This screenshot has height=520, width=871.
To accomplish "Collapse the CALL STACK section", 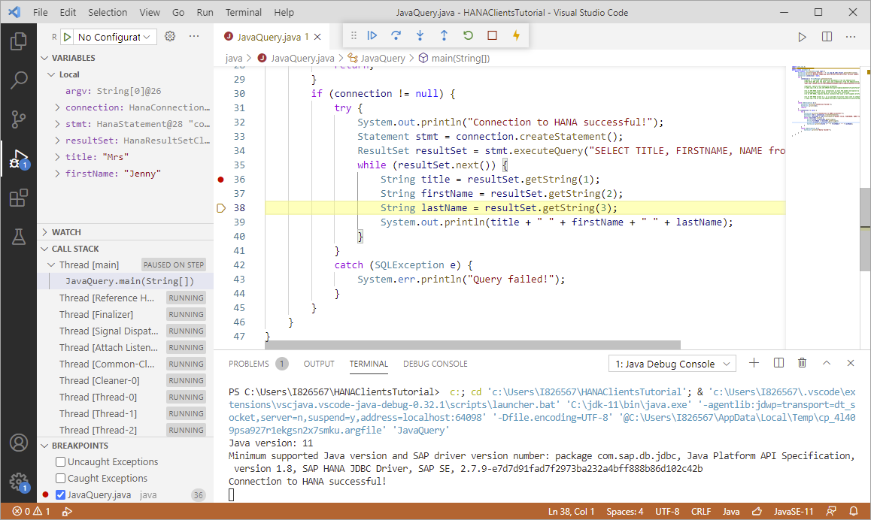I will click(x=45, y=249).
